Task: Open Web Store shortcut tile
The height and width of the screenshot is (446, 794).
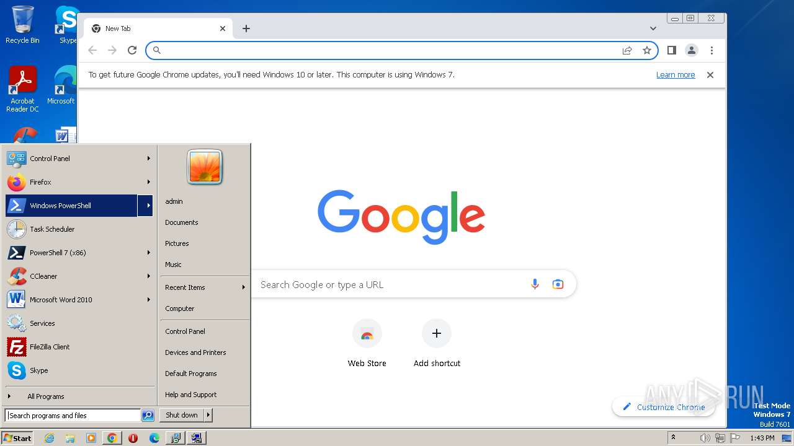Action: 367,344
